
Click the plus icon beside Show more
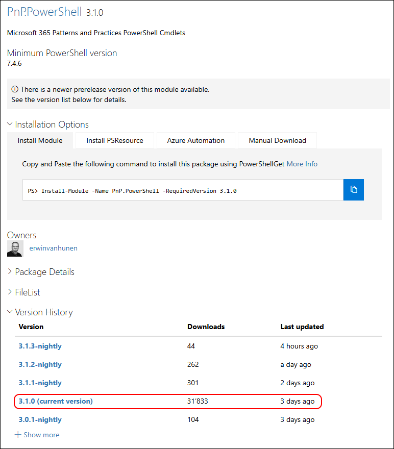[18, 435]
